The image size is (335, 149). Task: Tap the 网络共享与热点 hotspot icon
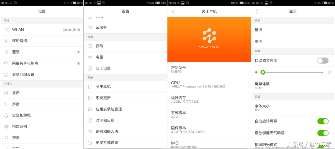click(6, 63)
